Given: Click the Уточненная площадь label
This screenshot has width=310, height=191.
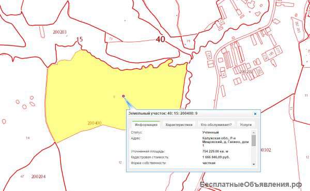Looking at the screenshot, I should pos(148,151).
